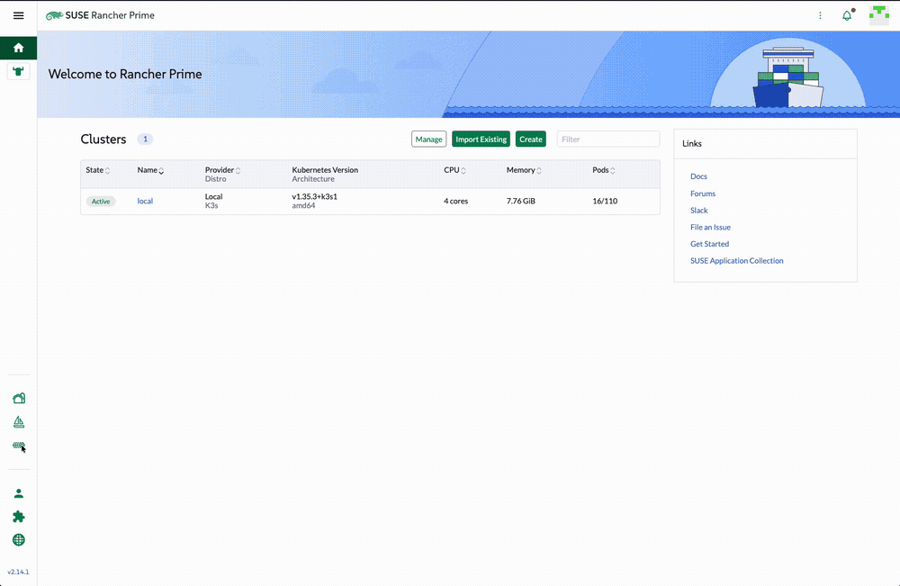The height and width of the screenshot is (586, 900).
Task: Go to Home via house icon
Action: pos(18,48)
